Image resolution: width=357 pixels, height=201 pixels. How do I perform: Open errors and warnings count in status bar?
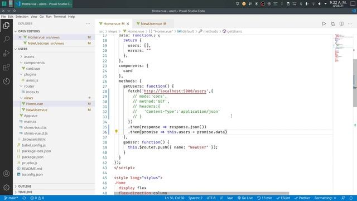tap(37, 198)
